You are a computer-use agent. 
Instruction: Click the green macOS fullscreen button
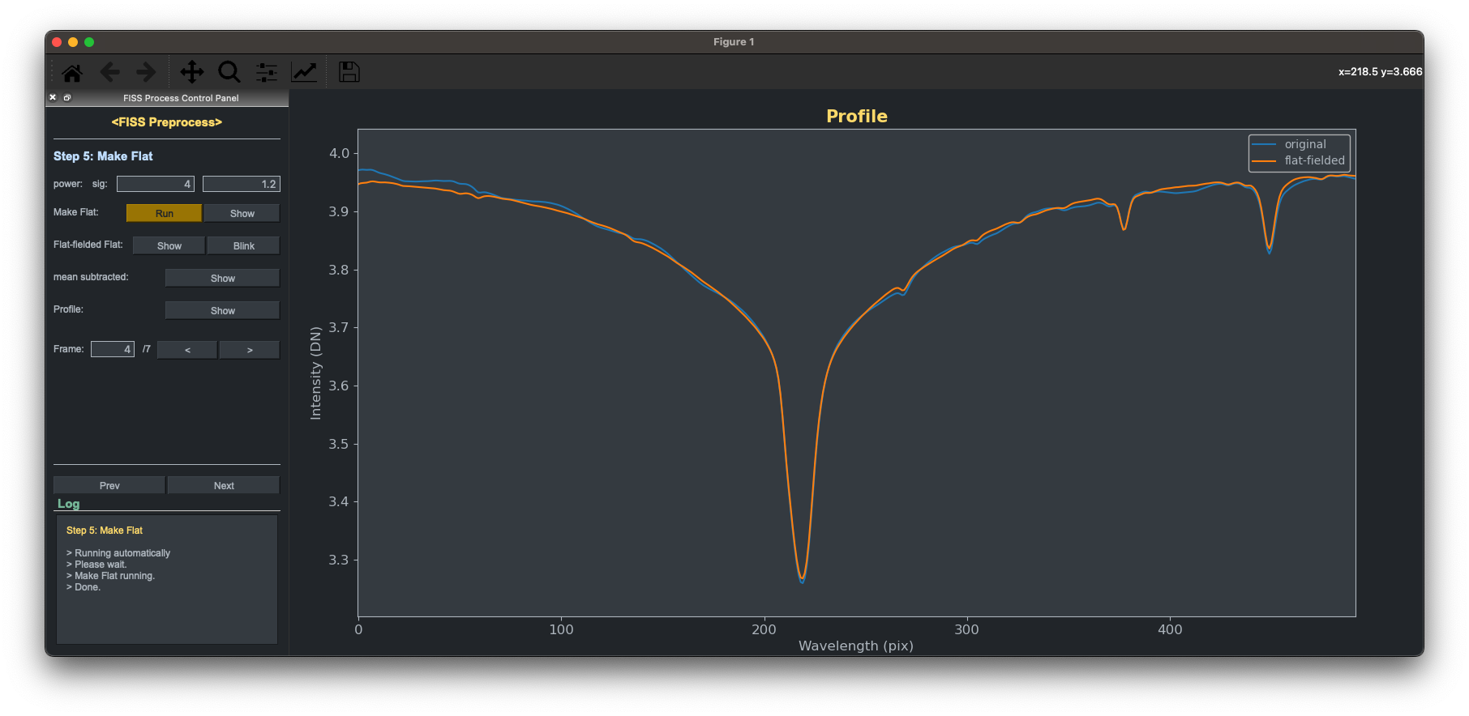pos(89,42)
